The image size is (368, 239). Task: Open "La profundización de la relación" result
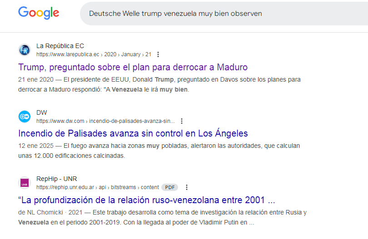click(x=146, y=200)
